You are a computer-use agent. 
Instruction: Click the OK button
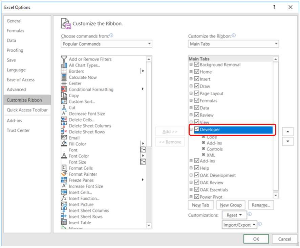point(256,239)
